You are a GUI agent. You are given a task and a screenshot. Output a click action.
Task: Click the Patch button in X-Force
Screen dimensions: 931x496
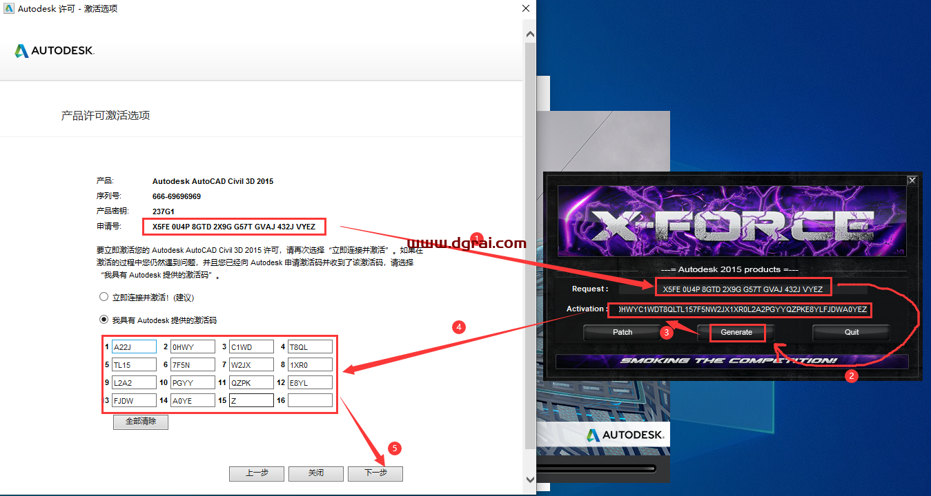(623, 332)
